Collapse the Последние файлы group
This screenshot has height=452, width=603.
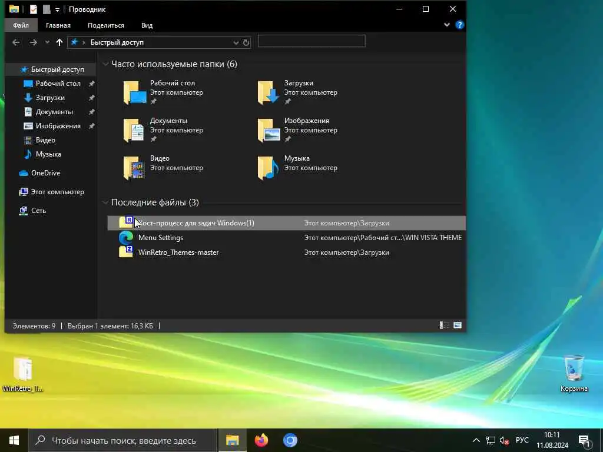105,202
